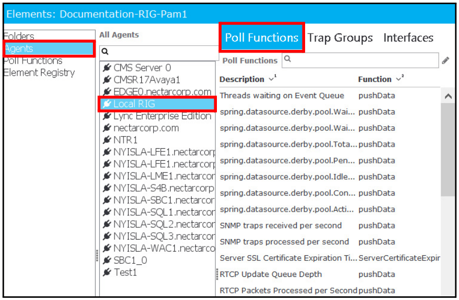Select 'SNMP traps processed per second' row
This screenshot has height=300, width=459.
(329, 242)
